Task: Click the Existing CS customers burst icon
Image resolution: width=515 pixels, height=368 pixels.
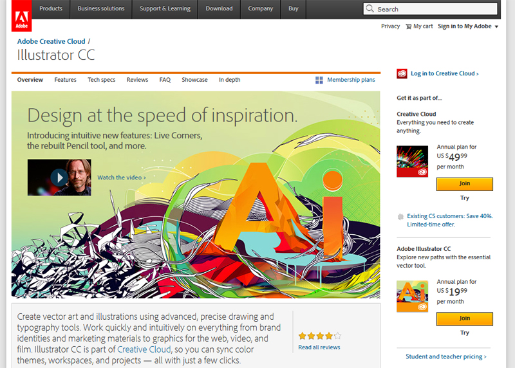Action: click(401, 217)
